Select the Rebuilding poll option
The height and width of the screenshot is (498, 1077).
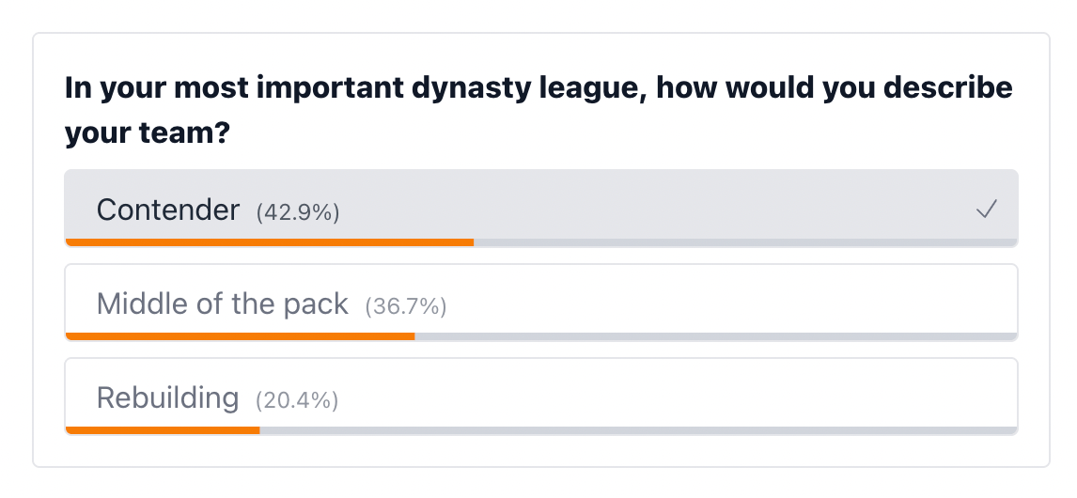coord(541,397)
